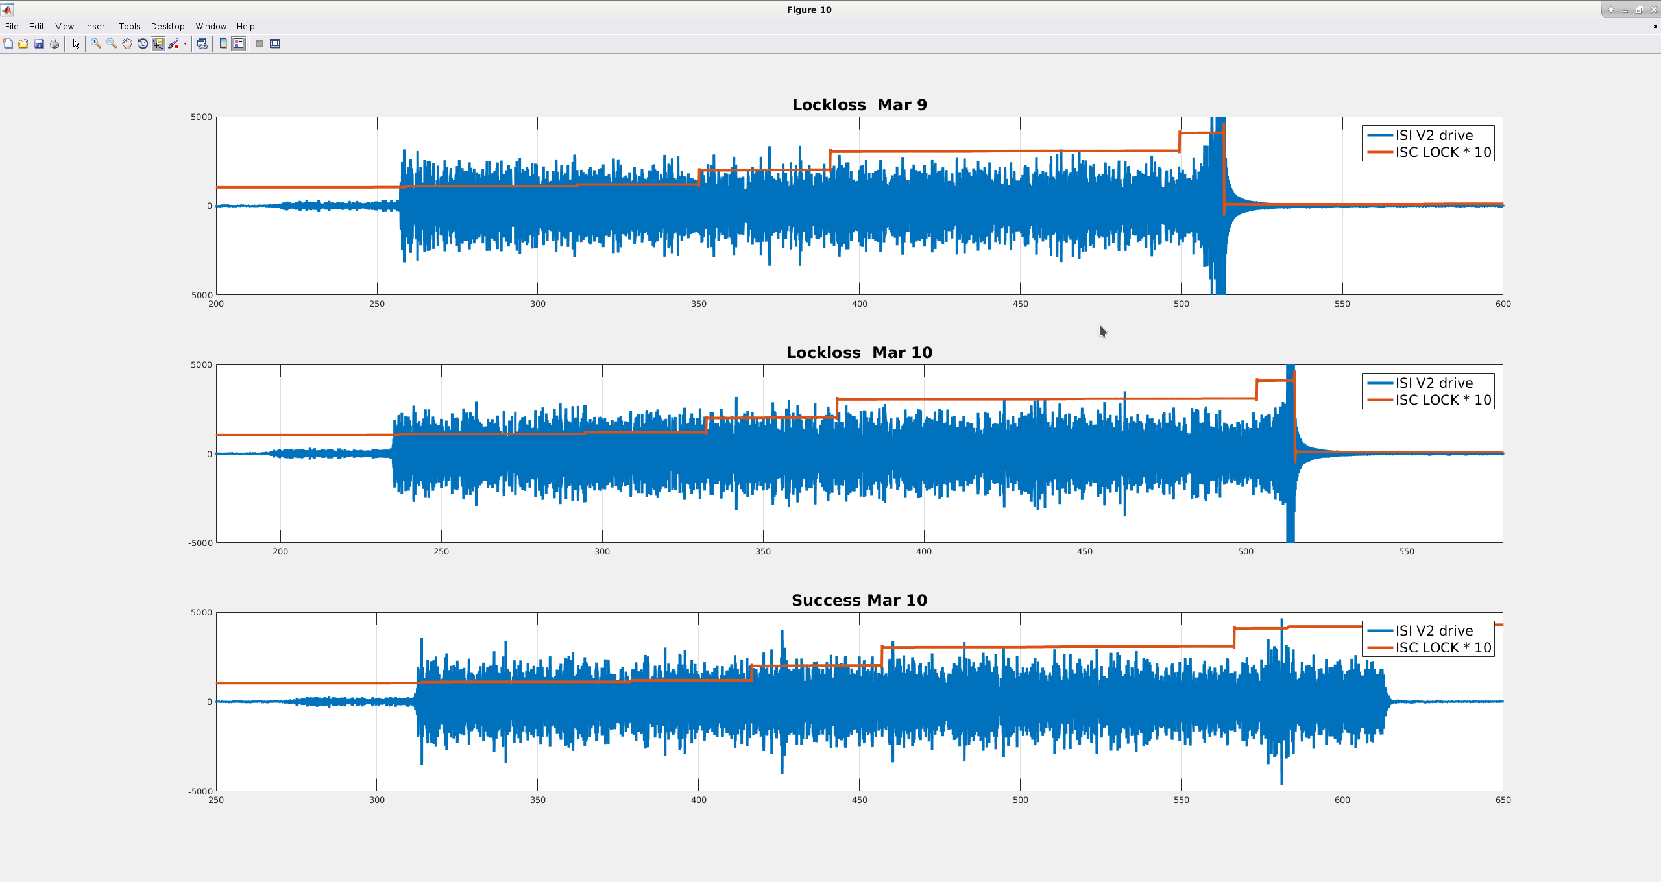Click the New Figure icon
Viewport: 1661px width, 882px height.
(8, 43)
